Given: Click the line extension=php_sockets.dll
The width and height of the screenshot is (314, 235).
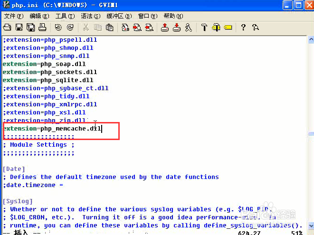Looking at the screenshot, I should pyautogui.click(x=50, y=72).
